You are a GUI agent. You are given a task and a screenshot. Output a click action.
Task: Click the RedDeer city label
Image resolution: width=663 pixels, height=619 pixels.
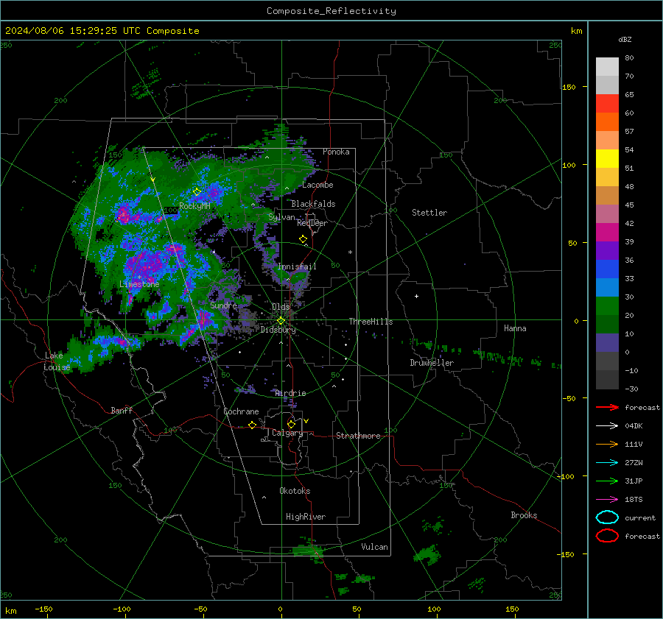[x=312, y=223]
